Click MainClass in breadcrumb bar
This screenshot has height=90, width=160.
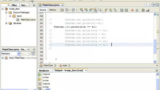coord(48,65)
